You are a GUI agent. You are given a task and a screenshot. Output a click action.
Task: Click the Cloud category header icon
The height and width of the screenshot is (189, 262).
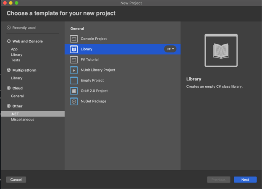[x=9, y=88]
